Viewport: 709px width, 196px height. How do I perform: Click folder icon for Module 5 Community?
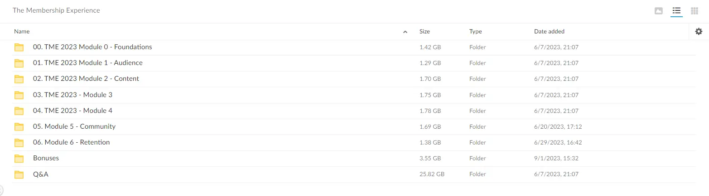click(19, 127)
